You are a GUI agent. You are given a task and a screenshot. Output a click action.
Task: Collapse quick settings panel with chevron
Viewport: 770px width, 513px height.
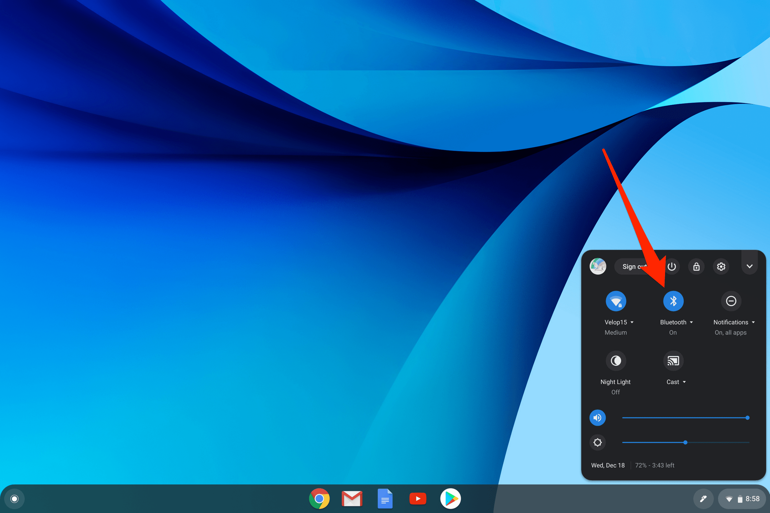tap(749, 266)
